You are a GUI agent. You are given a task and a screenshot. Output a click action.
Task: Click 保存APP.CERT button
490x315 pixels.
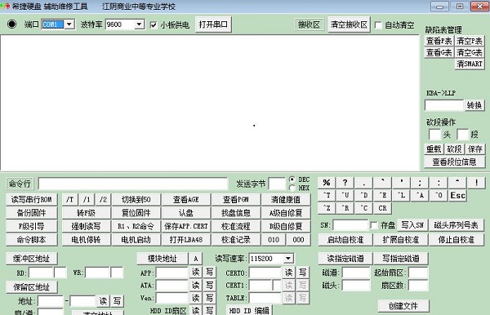[186, 226]
